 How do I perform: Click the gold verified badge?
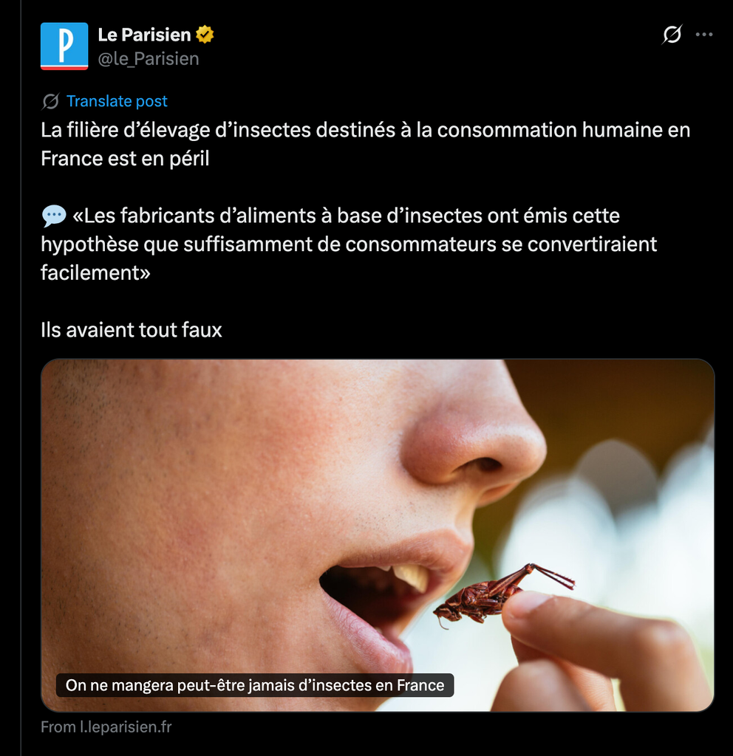click(x=205, y=35)
